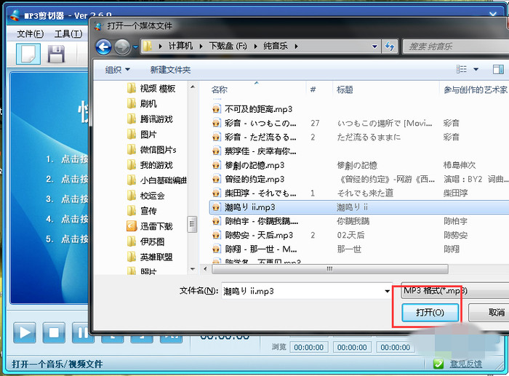Select the 腾讯游戏 folder
This screenshot has height=376, width=509.
click(150, 119)
